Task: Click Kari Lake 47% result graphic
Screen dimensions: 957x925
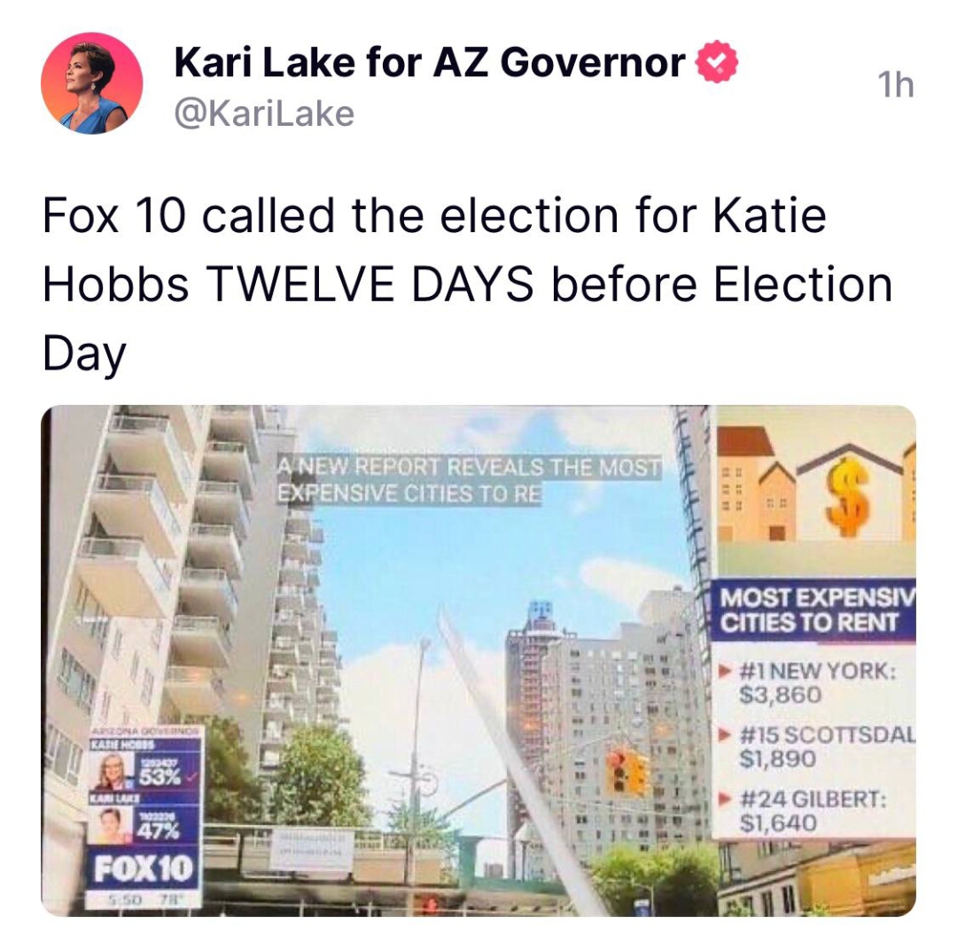Action: 144,820
